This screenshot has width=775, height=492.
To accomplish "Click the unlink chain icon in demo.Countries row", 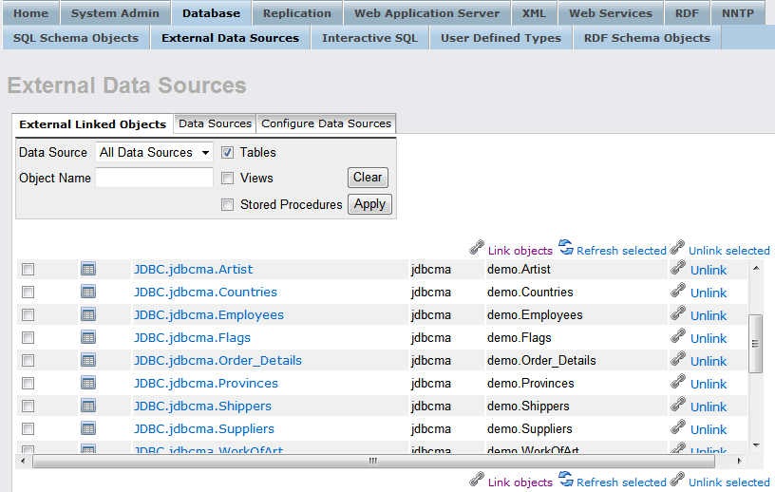I will (678, 292).
